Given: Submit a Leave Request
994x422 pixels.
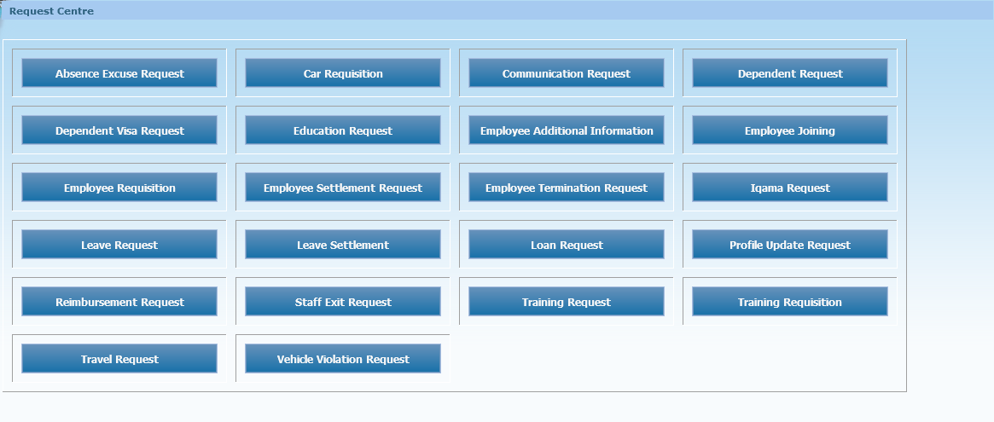Looking at the screenshot, I should pos(119,245).
